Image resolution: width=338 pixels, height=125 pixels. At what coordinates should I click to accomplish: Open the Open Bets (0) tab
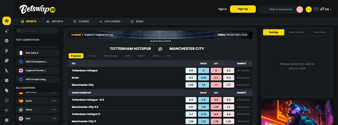tap(296, 32)
